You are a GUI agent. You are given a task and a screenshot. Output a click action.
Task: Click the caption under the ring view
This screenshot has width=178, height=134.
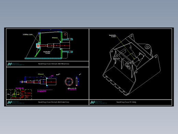coord(72,89)
